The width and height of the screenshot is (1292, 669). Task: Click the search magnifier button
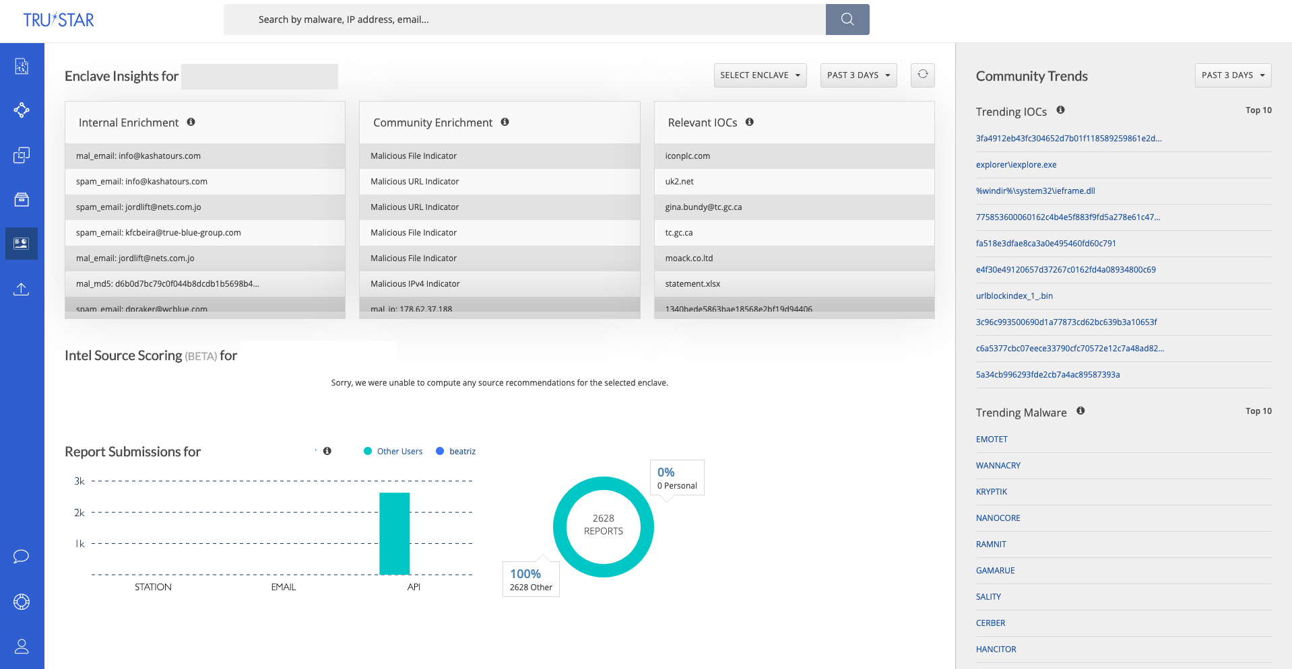847,20
